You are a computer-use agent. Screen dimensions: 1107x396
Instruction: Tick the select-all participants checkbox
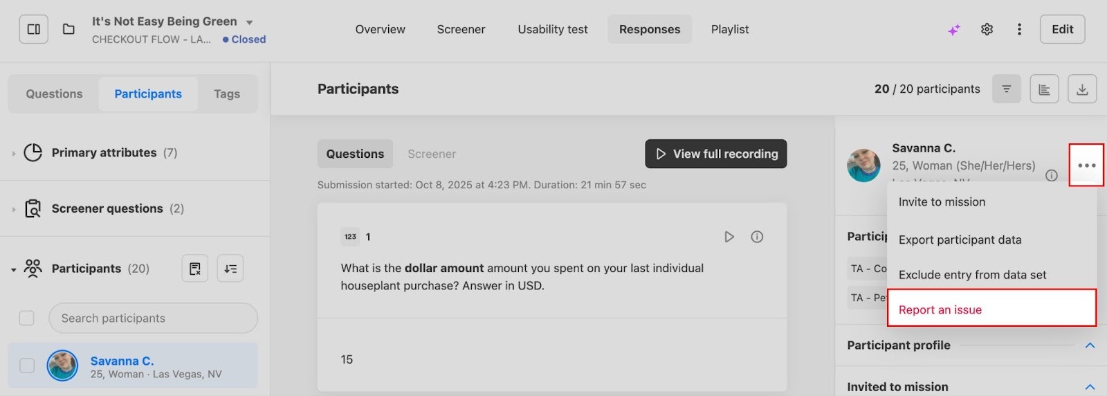(x=27, y=318)
